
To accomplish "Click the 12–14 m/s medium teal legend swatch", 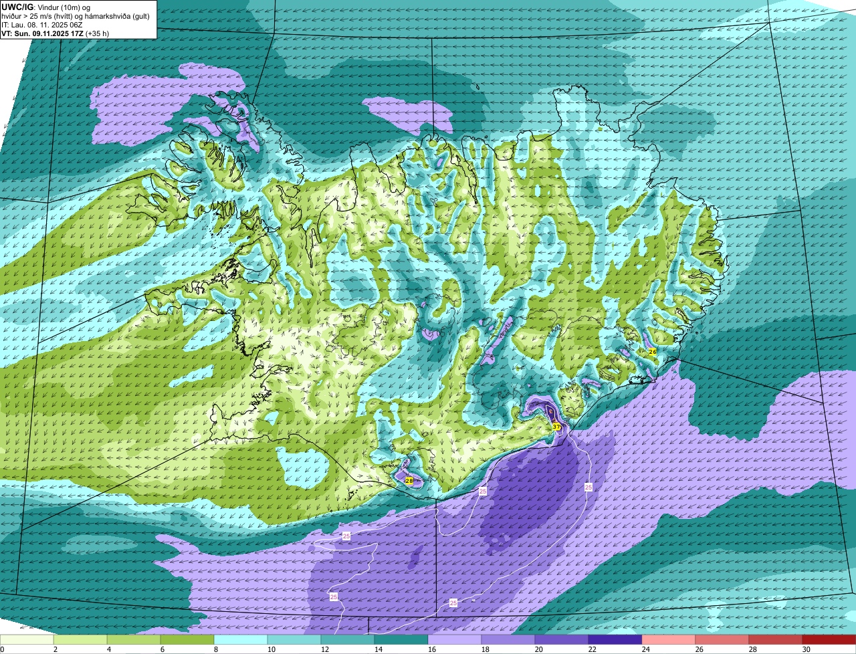I will [x=348, y=639].
